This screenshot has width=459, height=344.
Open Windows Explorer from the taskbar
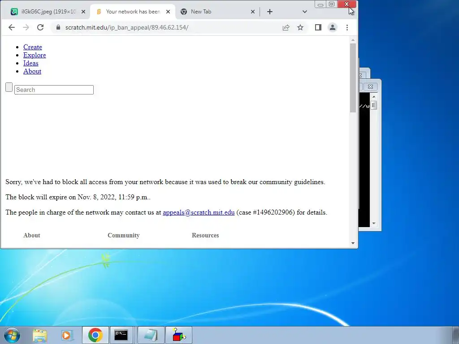pyautogui.click(x=40, y=335)
